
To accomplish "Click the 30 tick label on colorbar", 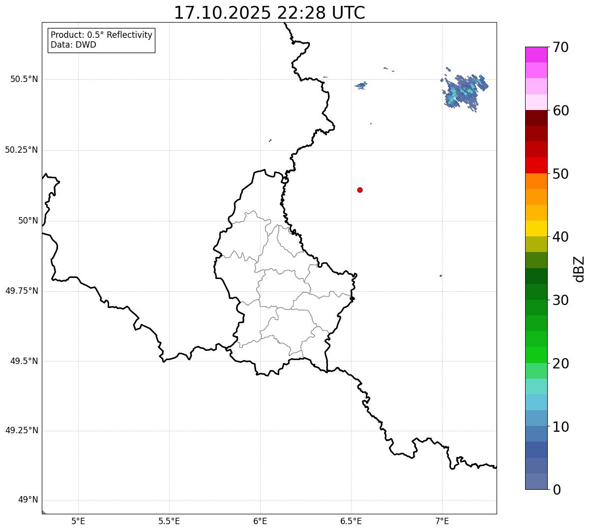I will pyautogui.click(x=561, y=300).
